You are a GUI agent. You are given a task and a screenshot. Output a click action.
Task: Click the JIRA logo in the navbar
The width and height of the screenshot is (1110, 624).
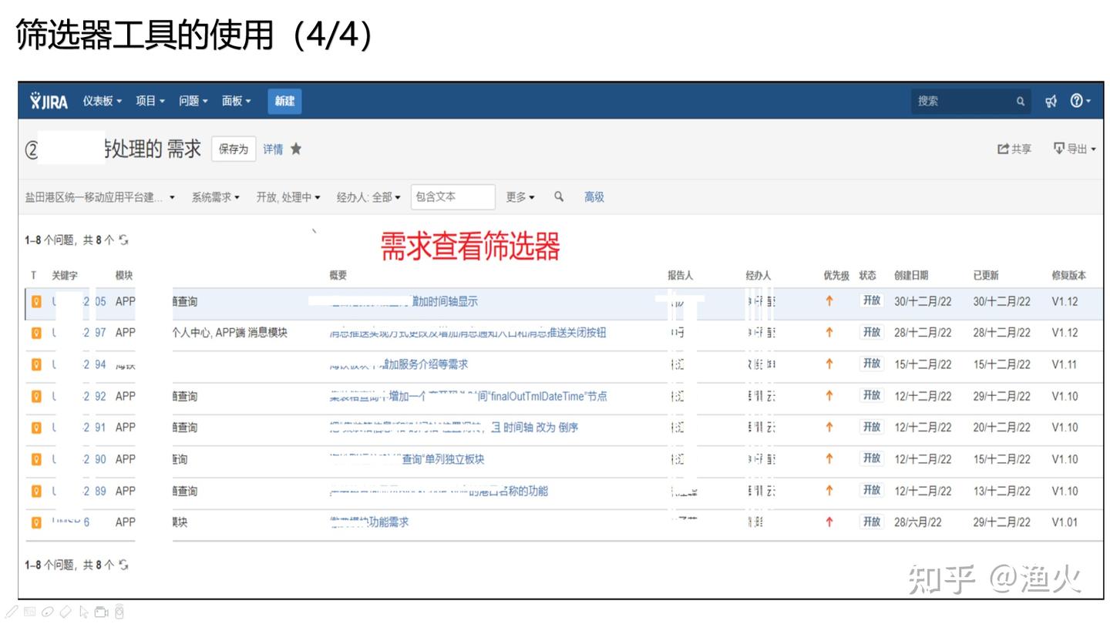[49, 101]
